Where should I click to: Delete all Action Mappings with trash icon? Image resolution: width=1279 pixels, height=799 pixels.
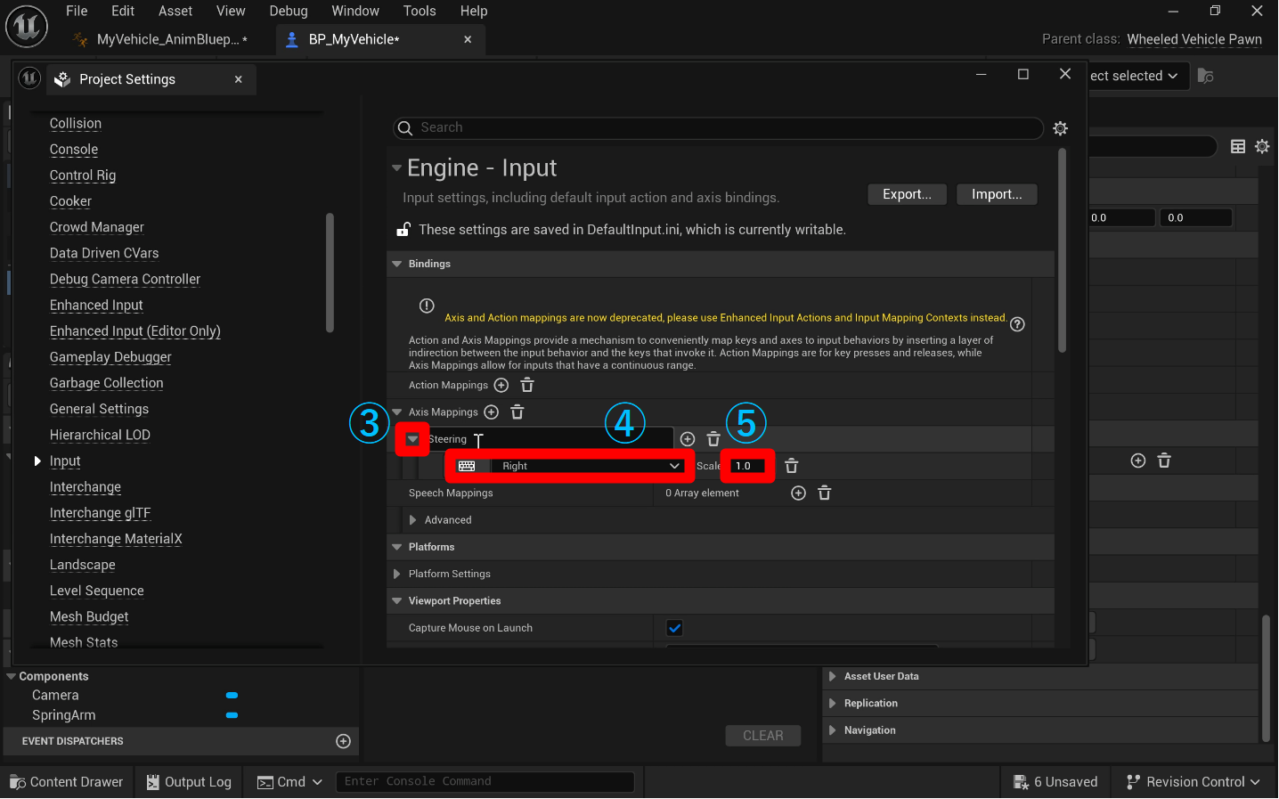click(x=527, y=385)
